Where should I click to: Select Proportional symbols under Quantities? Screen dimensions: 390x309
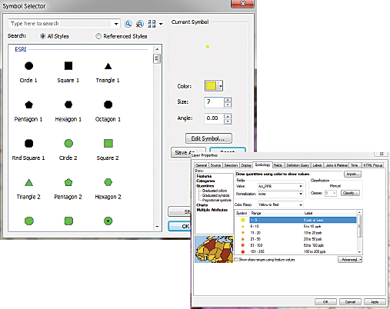pyautogui.click(x=217, y=200)
